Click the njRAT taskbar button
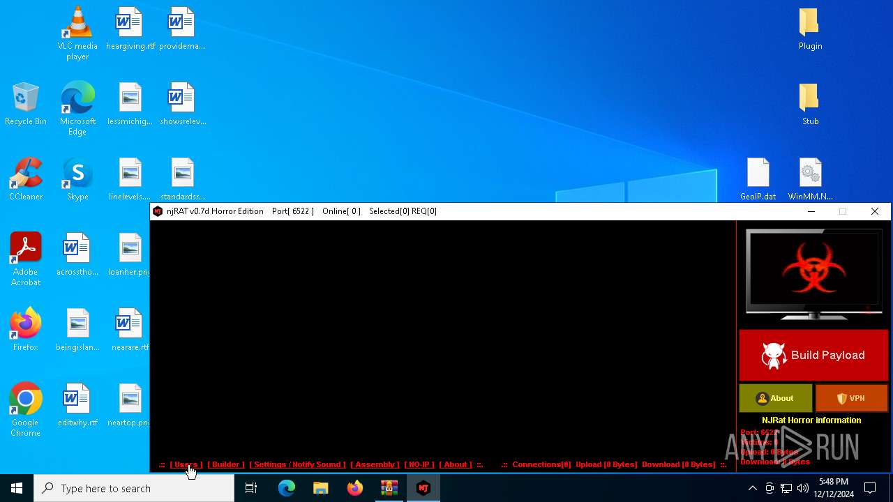This screenshot has height=502, width=893. pyautogui.click(x=423, y=488)
